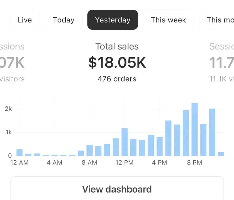Switch to the Live tab
This screenshot has width=234, height=200.
click(25, 20)
